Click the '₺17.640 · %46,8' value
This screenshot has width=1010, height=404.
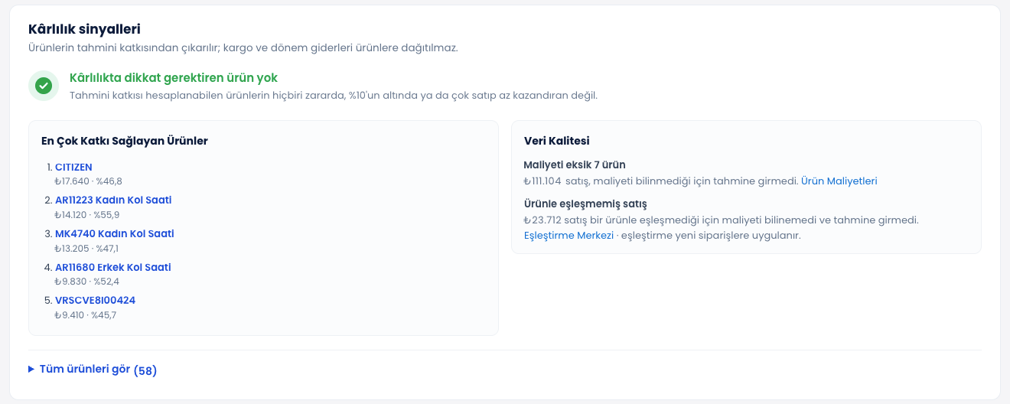coord(88,181)
